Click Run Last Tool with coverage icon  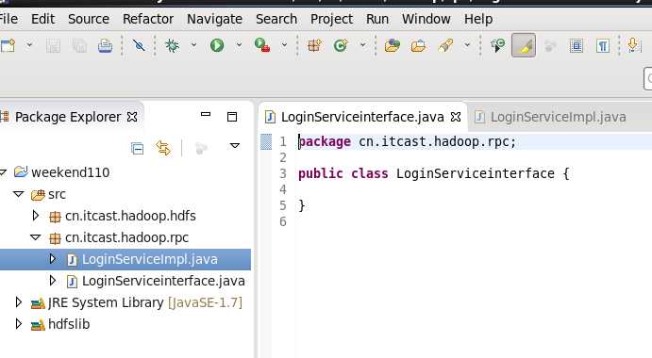pyautogui.click(x=262, y=45)
